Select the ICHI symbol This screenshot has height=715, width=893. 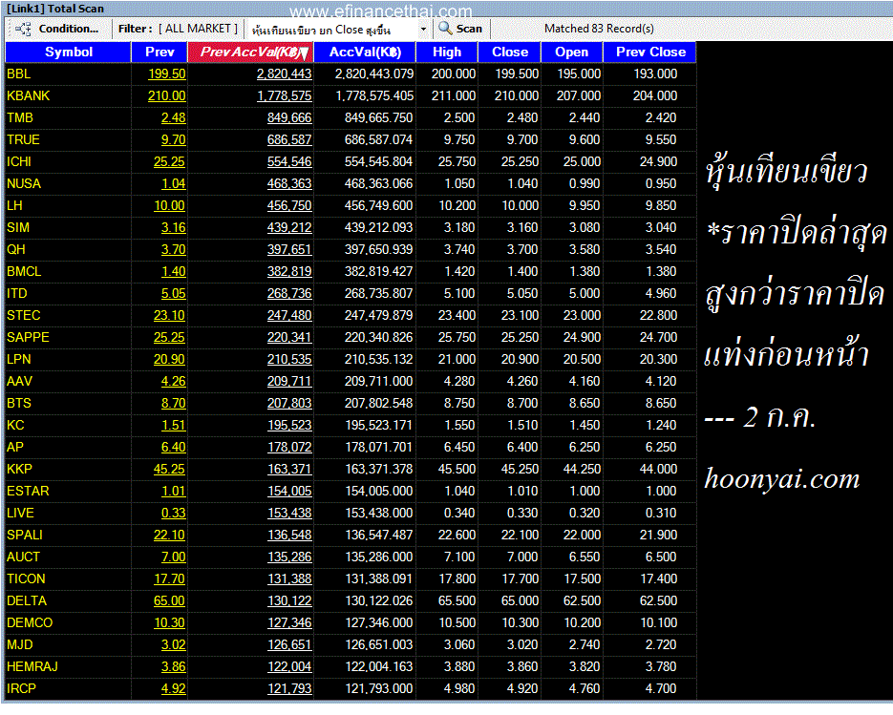tap(19, 161)
